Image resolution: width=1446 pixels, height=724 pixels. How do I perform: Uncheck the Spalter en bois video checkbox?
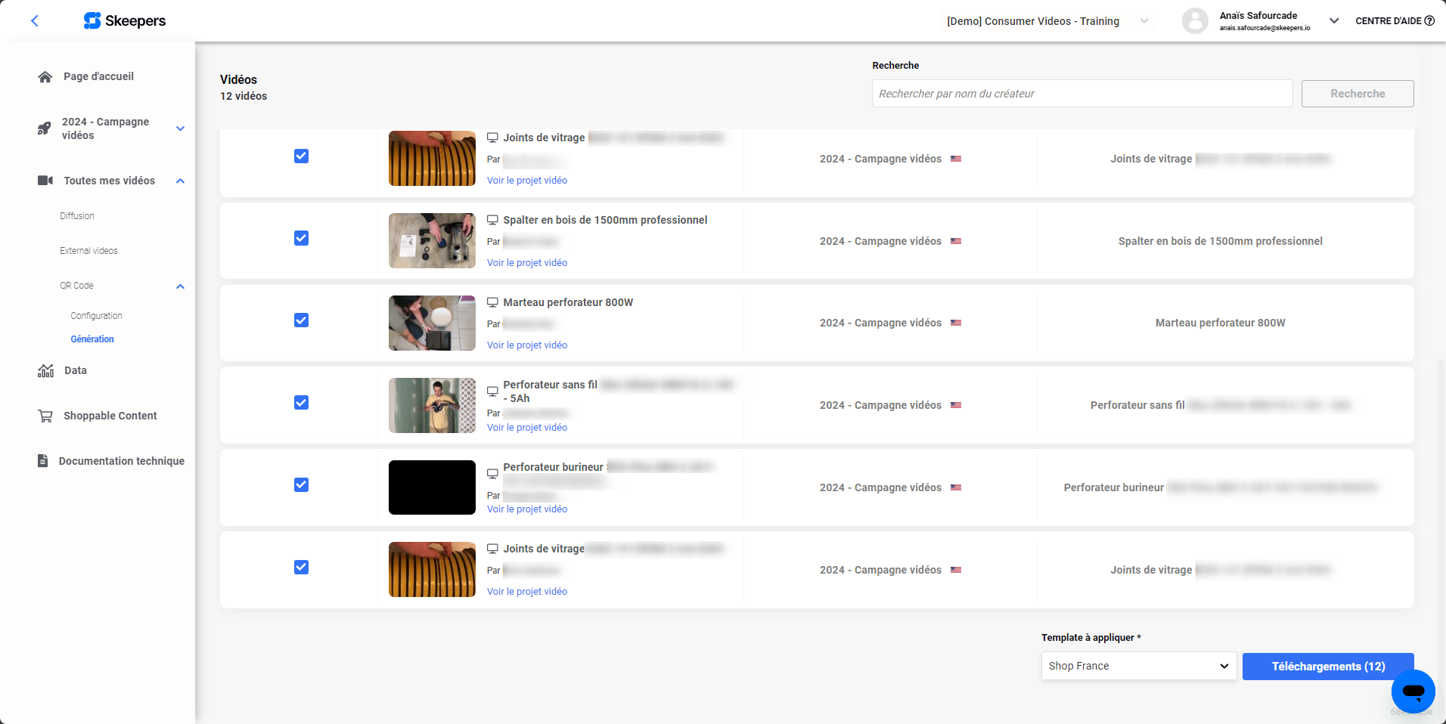[301, 238]
